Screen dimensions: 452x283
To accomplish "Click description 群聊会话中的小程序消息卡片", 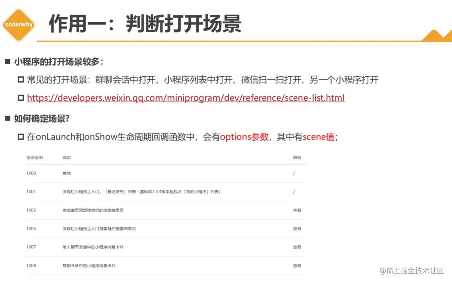I will click(x=89, y=266).
